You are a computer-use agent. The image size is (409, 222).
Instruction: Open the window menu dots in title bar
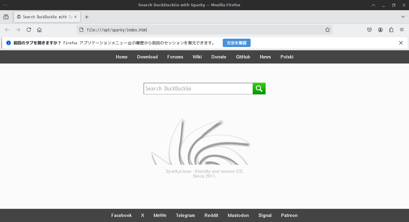[5, 5]
